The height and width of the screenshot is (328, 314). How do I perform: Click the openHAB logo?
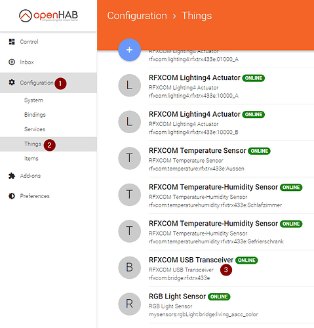pyautogui.click(x=49, y=16)
